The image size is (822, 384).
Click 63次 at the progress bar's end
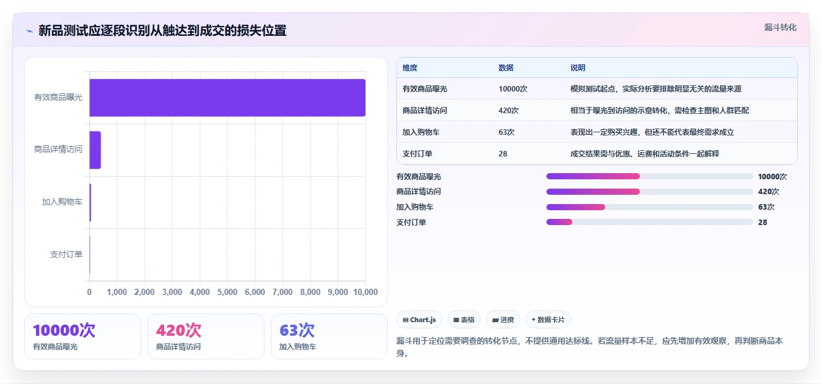pyautogui.click(x=766, y=207)
